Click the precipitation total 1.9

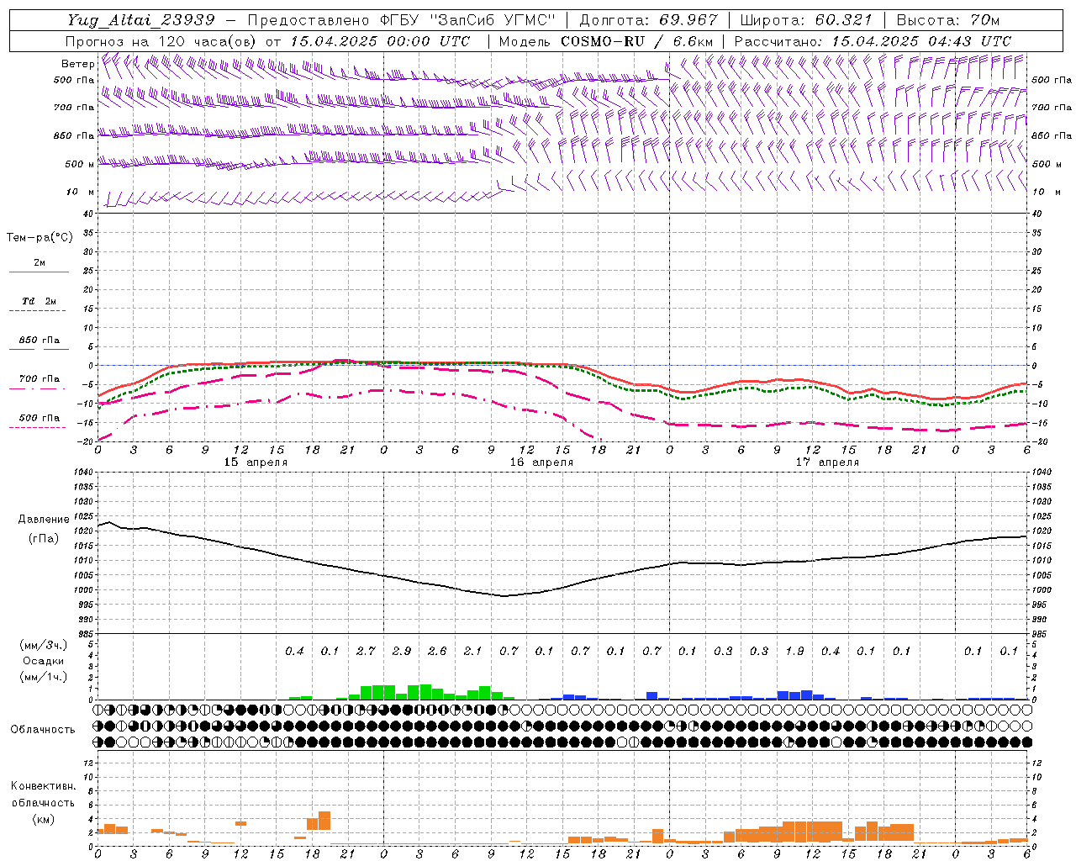794,651
